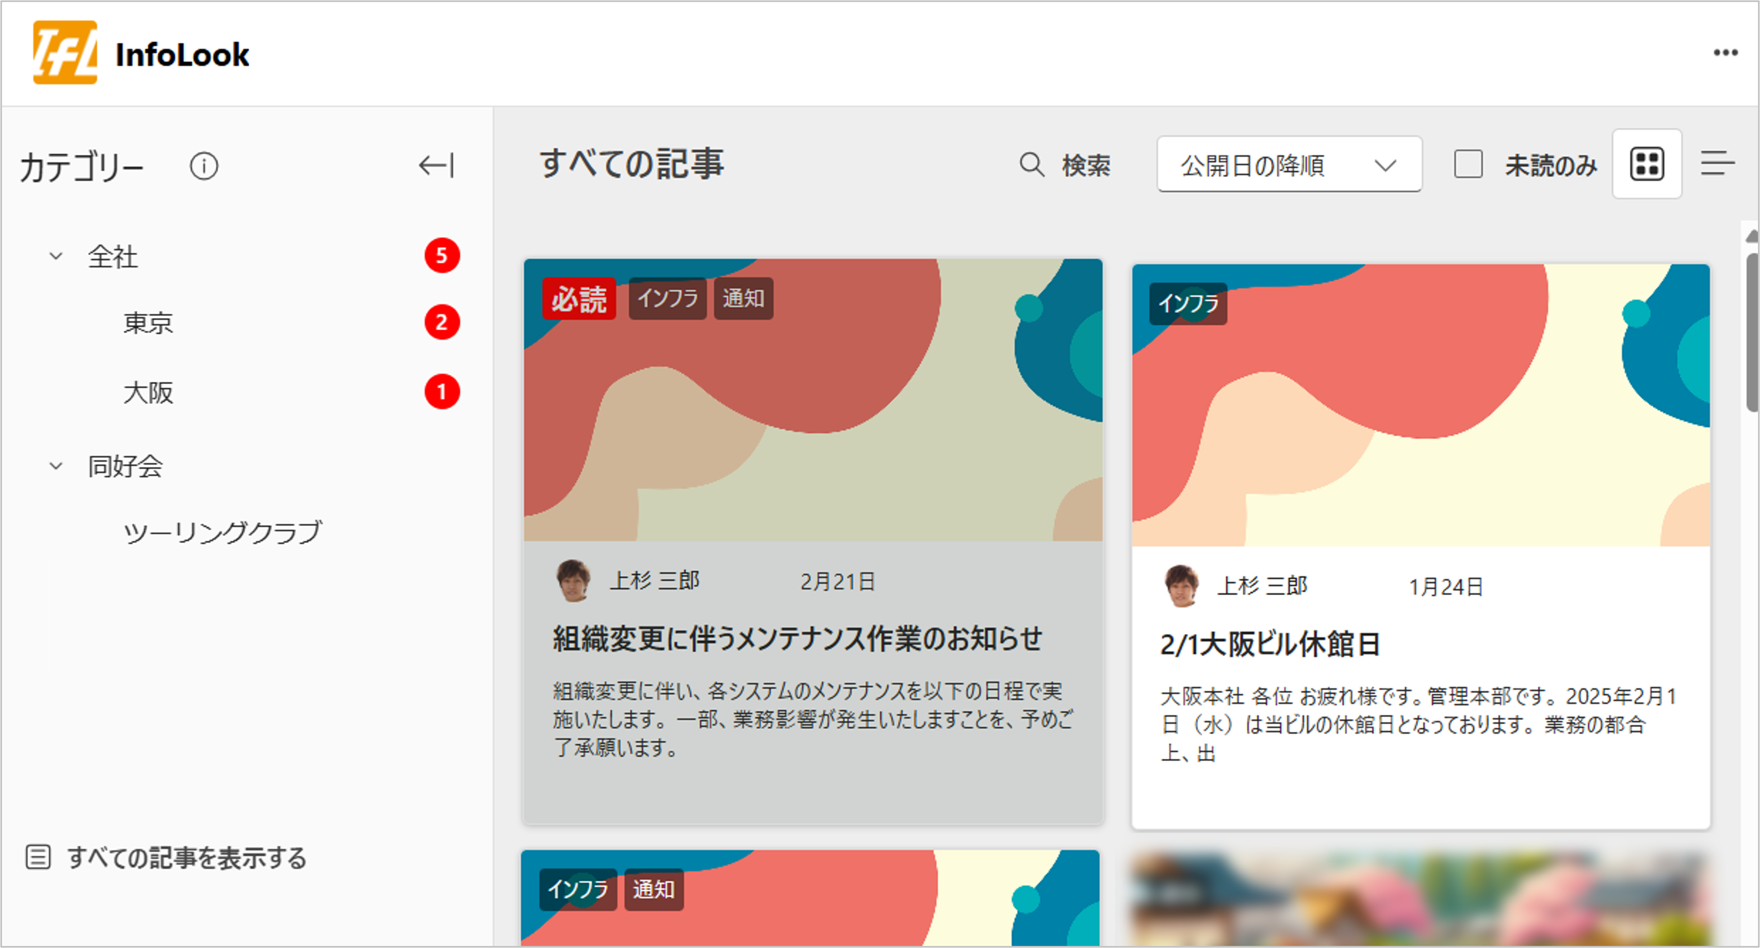The image size is (1760, 948).
Task: Click the excerpt beginning 大阪本社 各位
Action: pos(1419,724)
